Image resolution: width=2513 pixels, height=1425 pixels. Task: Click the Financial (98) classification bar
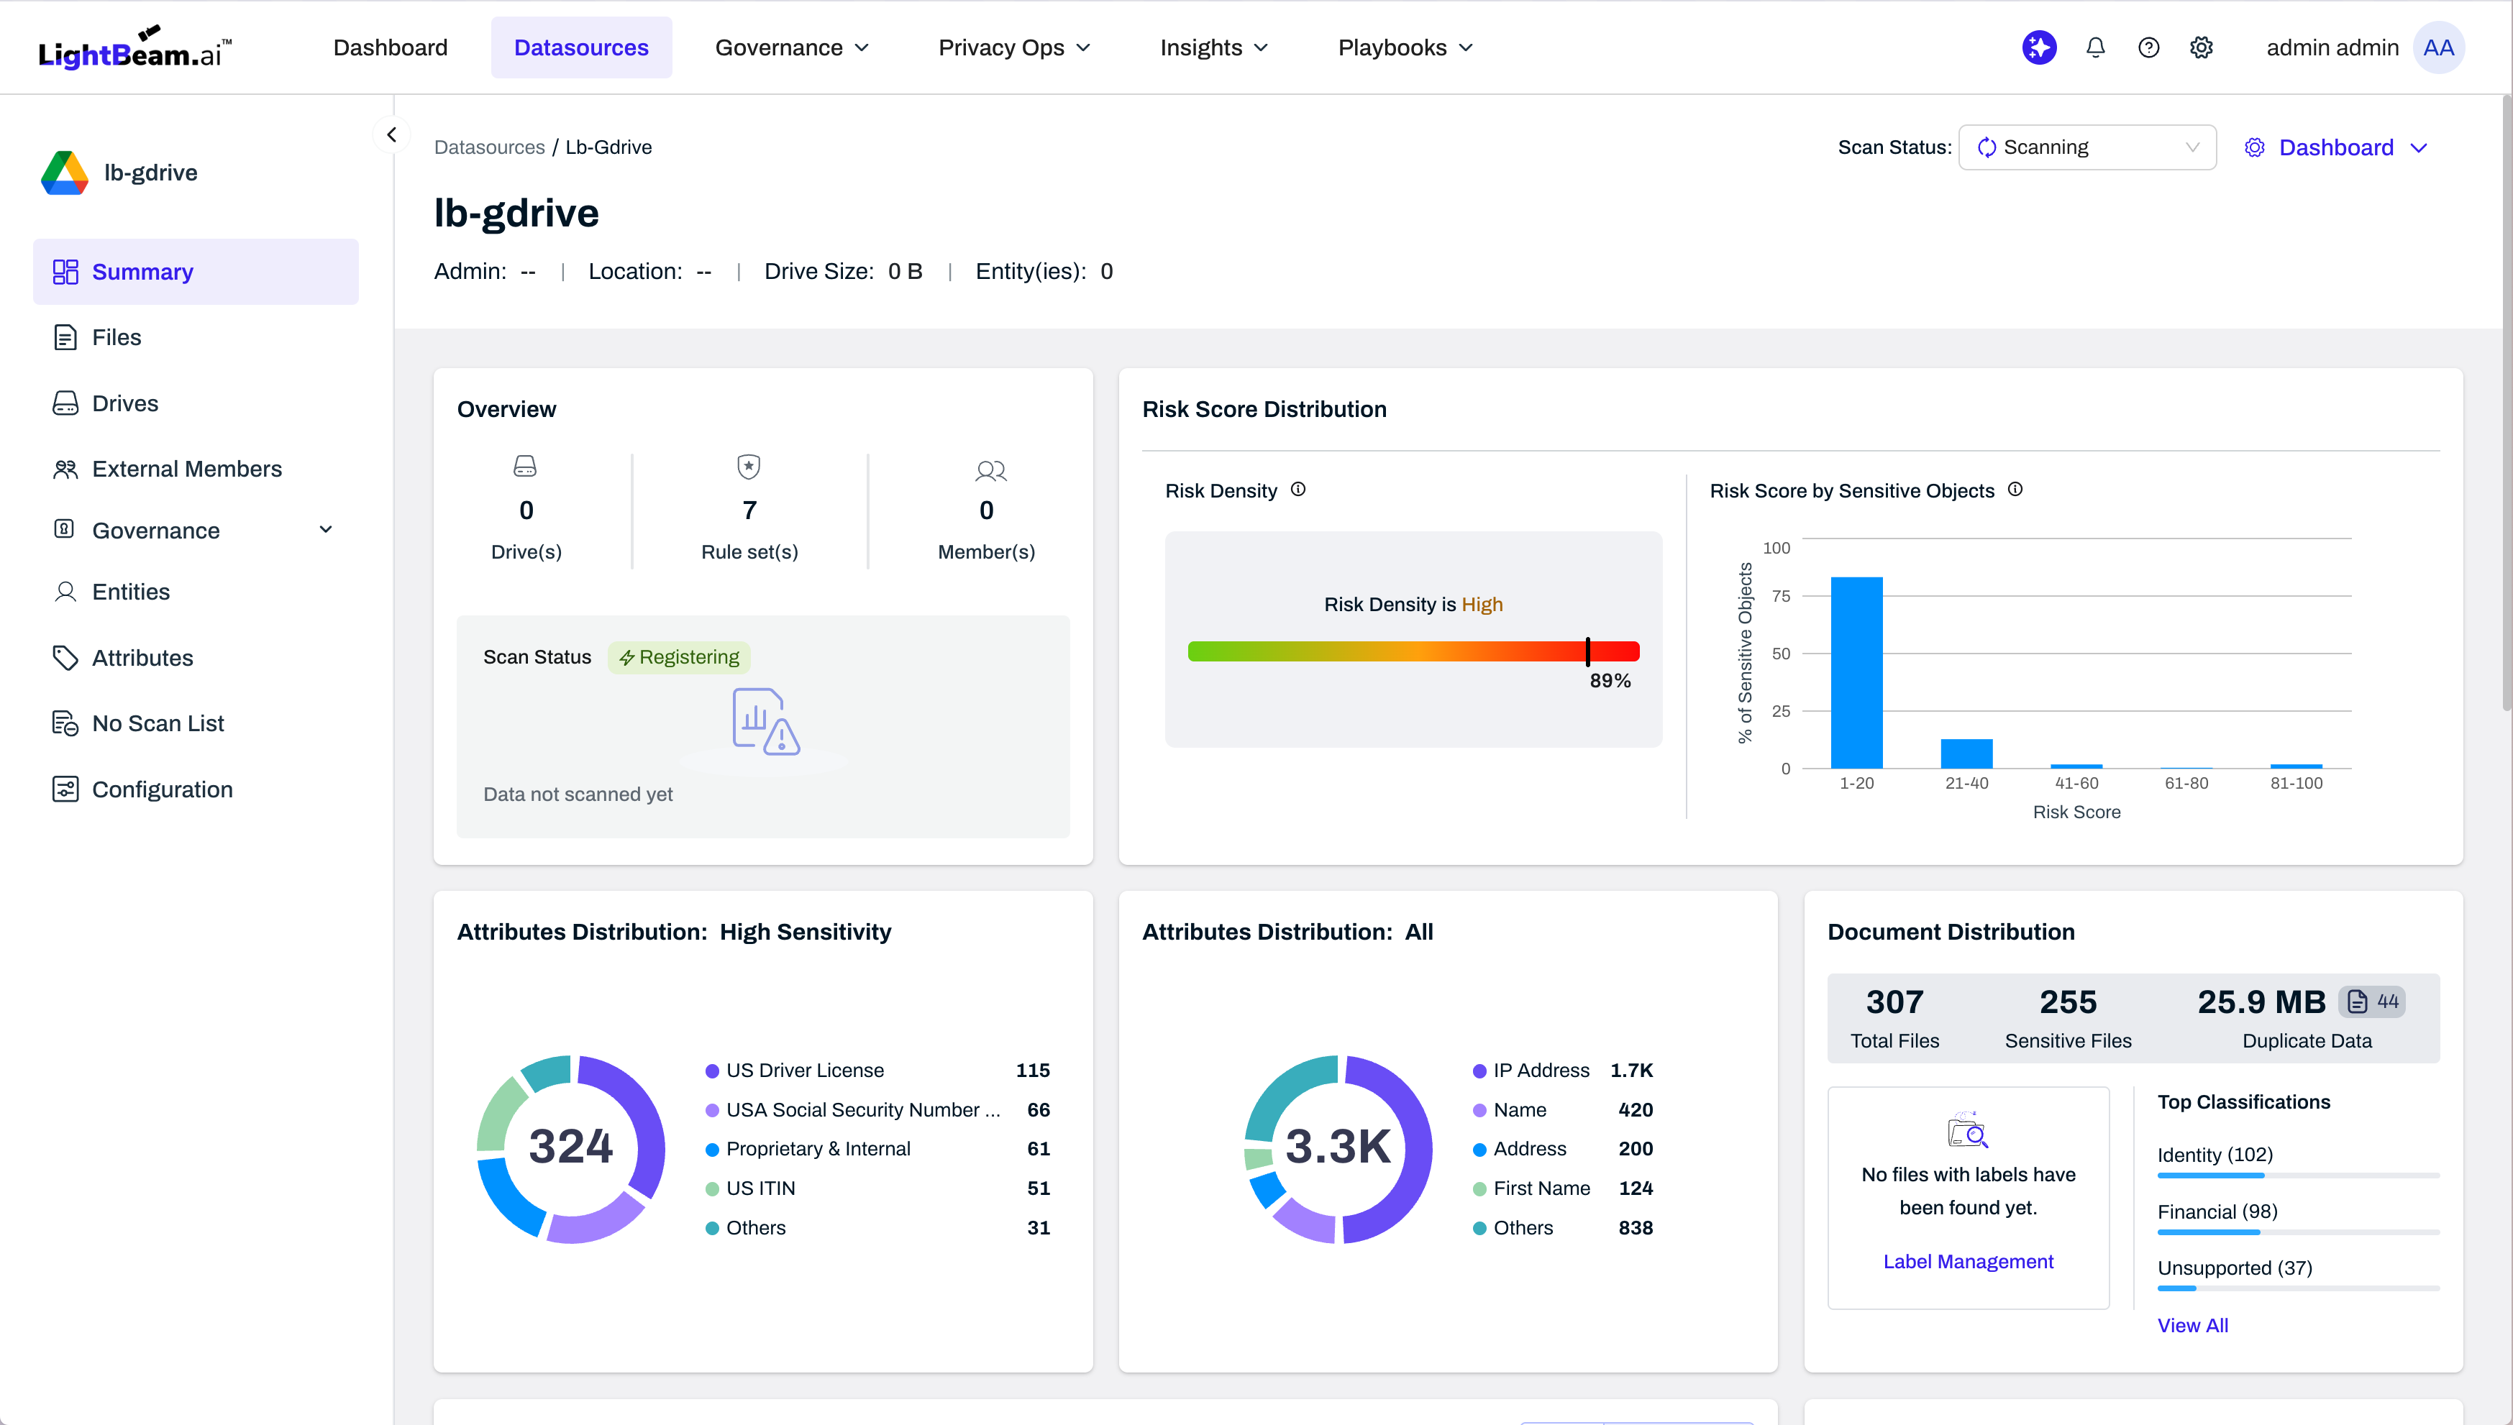click(2298, 1231)
